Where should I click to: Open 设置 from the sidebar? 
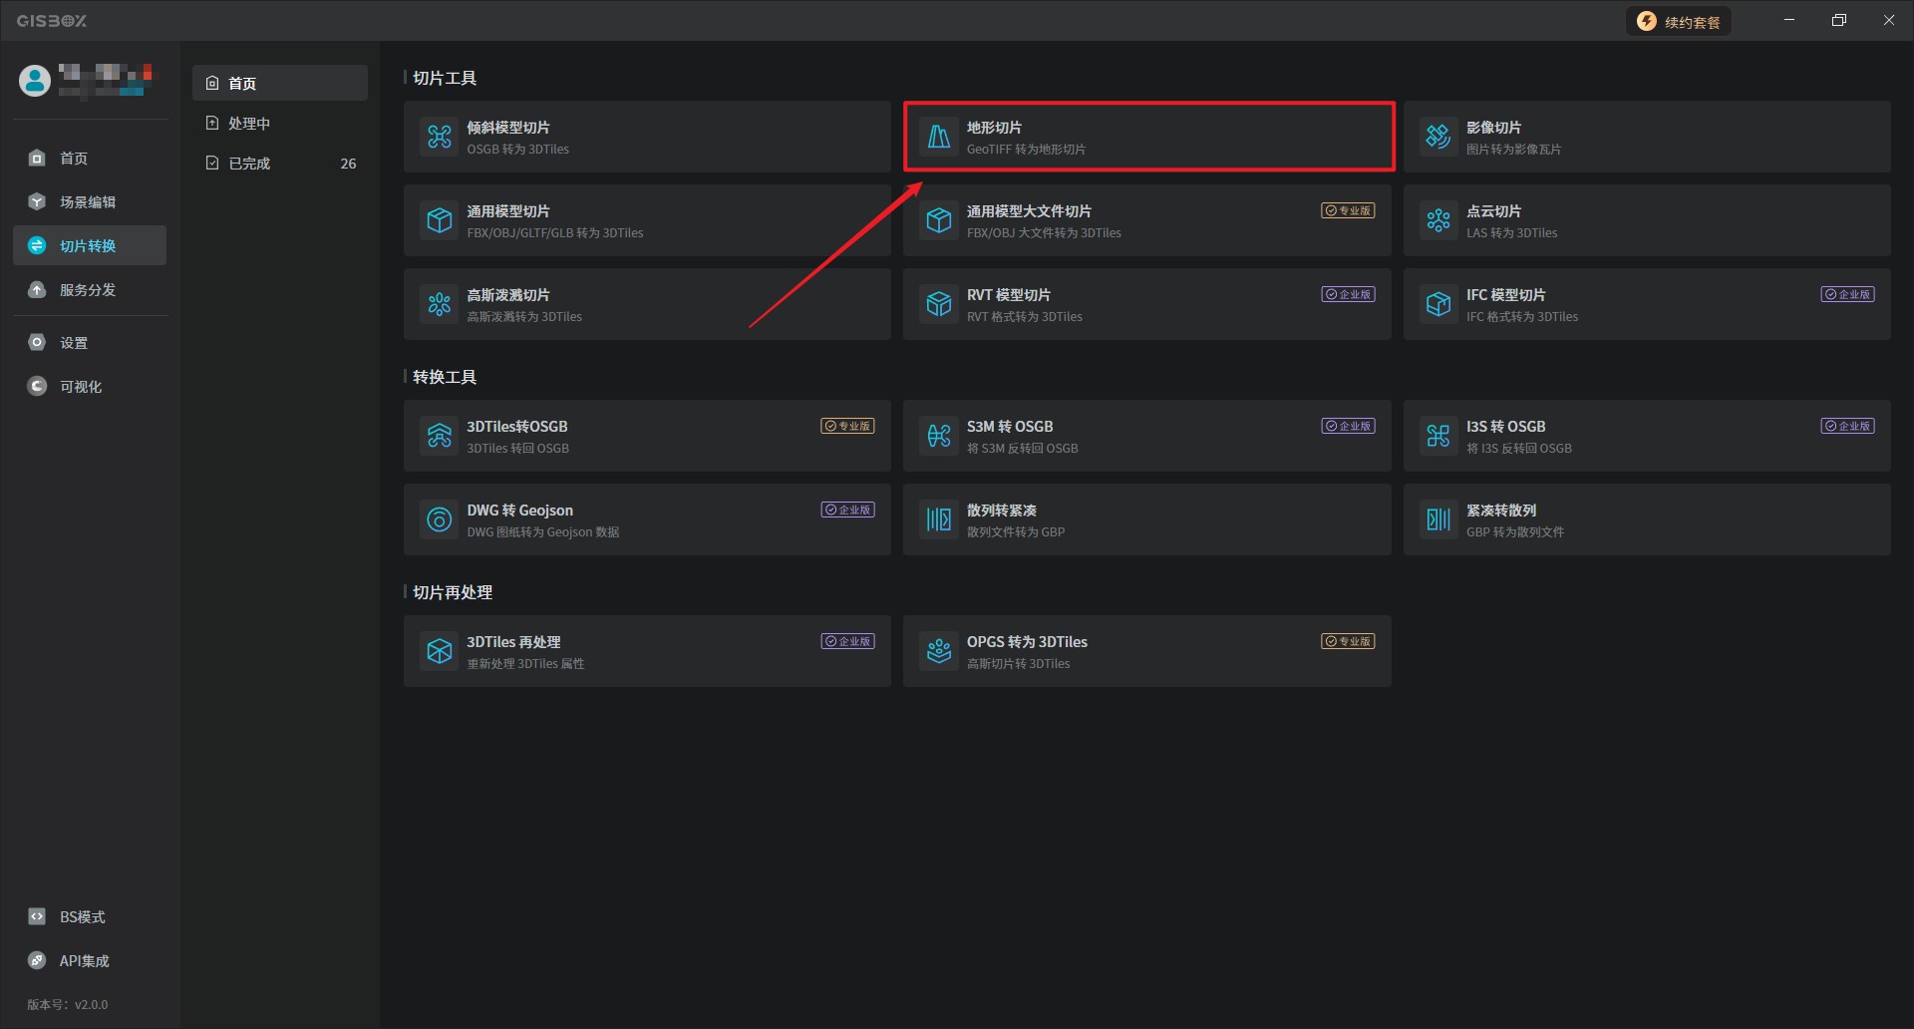click(x=74, y=343)
